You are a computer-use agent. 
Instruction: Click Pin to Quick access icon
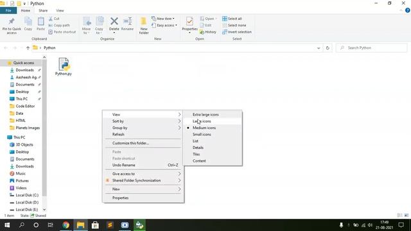(x=12, y=26)
